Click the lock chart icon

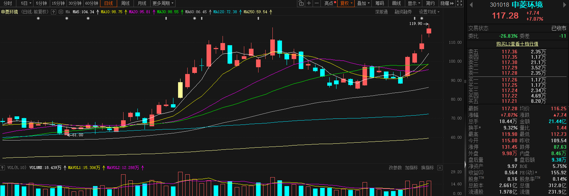[301, 4]
